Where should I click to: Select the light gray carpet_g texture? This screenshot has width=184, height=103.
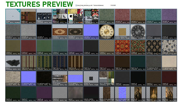pos(29,32)
